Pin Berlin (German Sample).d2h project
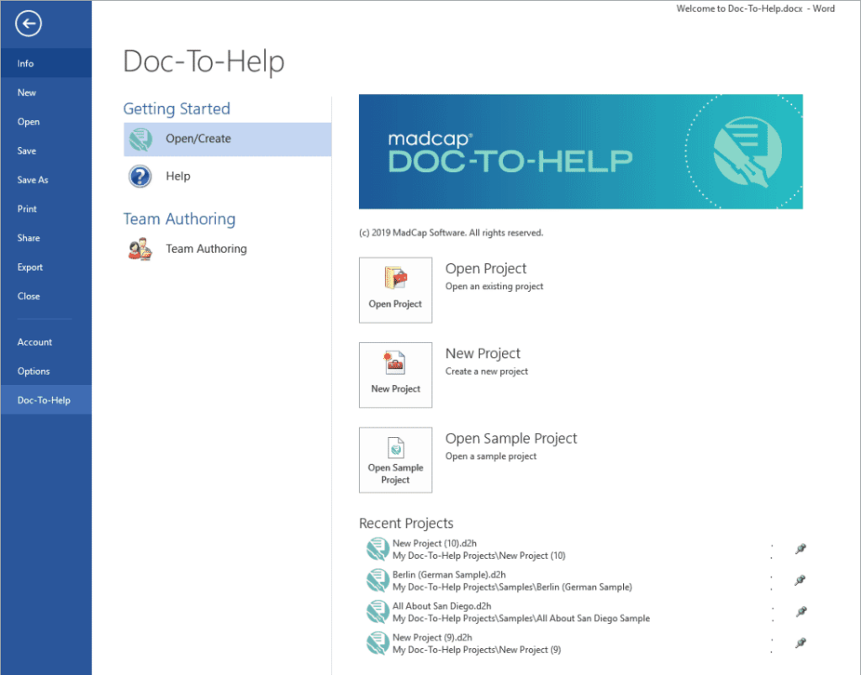The width and height of the screenshot is (861, 675). (x=800, y=580)
